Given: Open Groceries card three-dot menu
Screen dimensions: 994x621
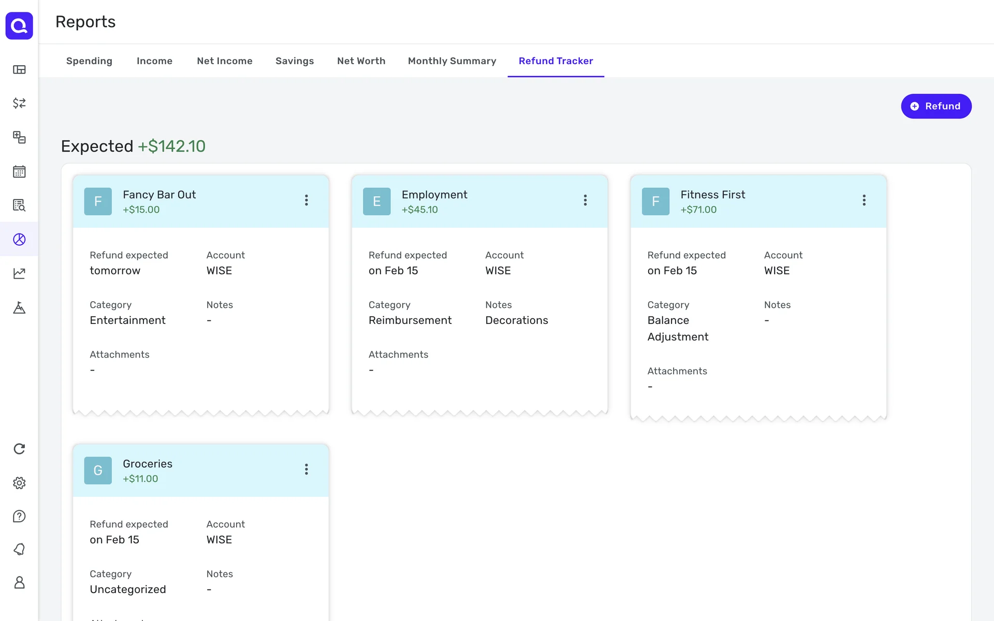Looking at the screenshot, I should coord(306,469).
